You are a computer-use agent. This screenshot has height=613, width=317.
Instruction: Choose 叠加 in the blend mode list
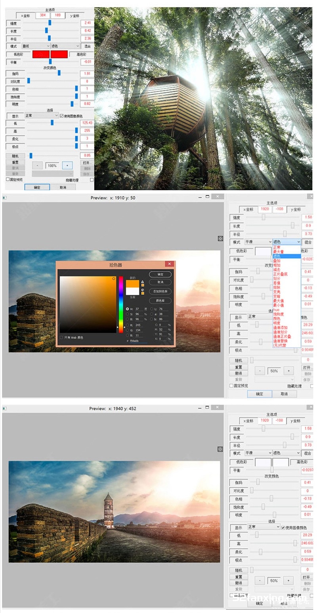click(286, 261)
